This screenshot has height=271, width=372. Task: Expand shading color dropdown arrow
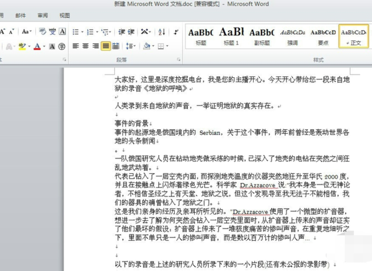coord(153,46)
